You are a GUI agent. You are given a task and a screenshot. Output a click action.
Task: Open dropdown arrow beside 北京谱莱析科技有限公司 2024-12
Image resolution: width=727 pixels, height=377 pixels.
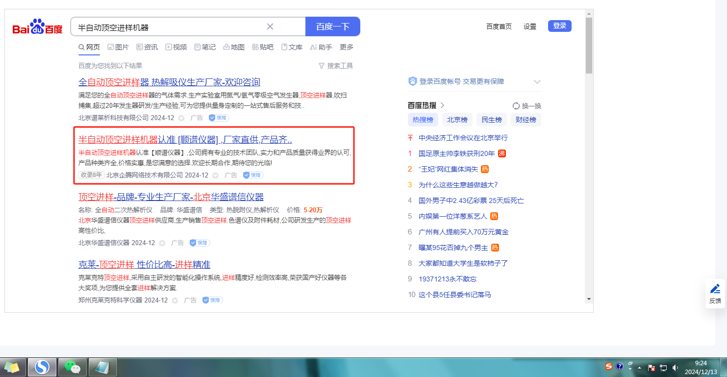tap(181, 118)
